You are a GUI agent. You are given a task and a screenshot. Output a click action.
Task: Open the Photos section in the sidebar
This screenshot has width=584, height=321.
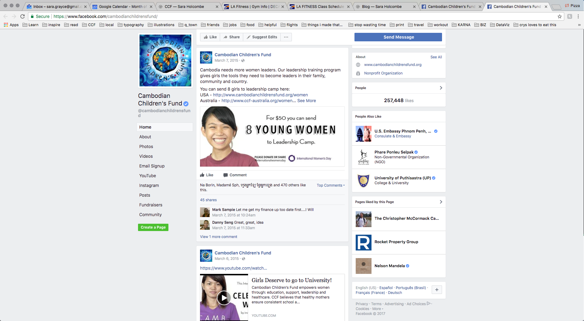point(146,147)
